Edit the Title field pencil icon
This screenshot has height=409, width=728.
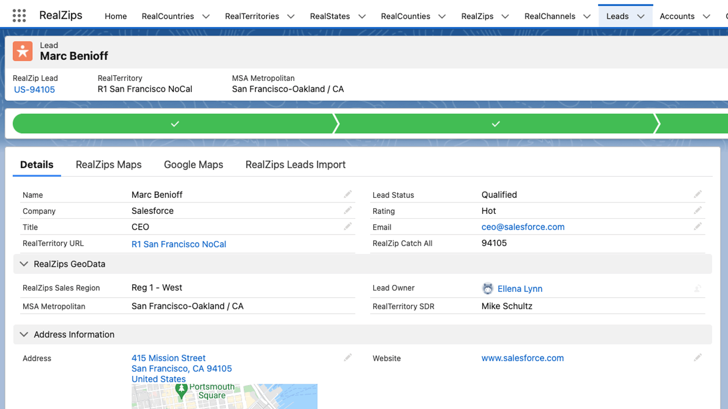(348, 226)
